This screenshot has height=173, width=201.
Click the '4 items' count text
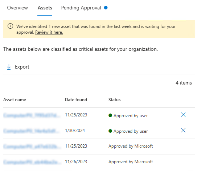pos(184,83)
